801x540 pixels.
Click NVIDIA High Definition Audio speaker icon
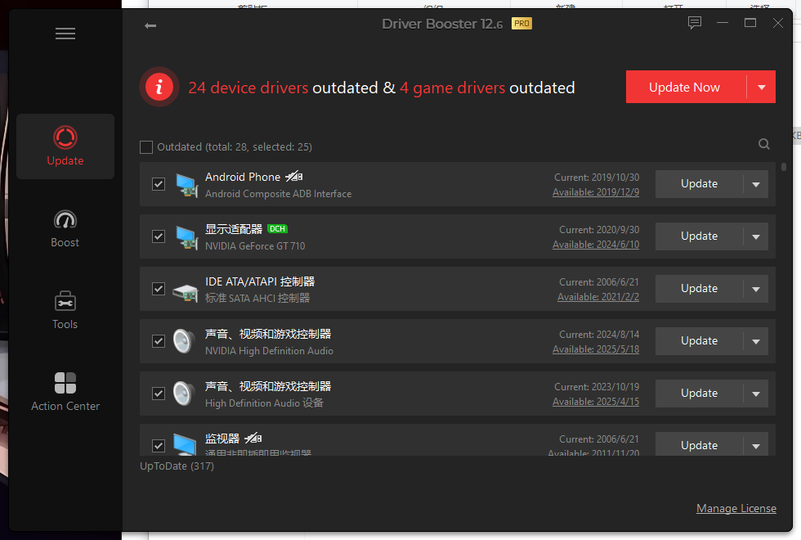[x=184, y=342]
